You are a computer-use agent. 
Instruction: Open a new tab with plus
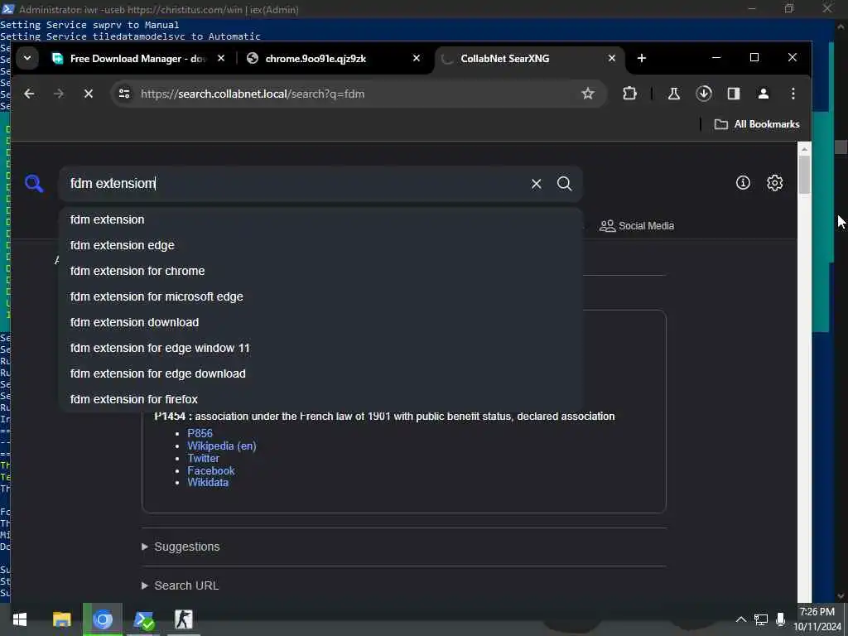642,58
